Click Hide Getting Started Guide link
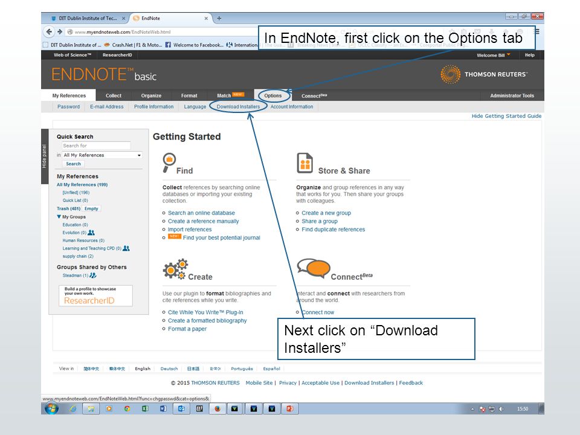Viewport: 580px width, 435px height. coord(506,116)
